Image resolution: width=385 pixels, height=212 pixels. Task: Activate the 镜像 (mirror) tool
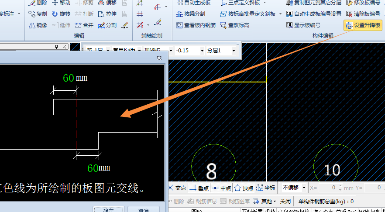[x=38, y=25]
